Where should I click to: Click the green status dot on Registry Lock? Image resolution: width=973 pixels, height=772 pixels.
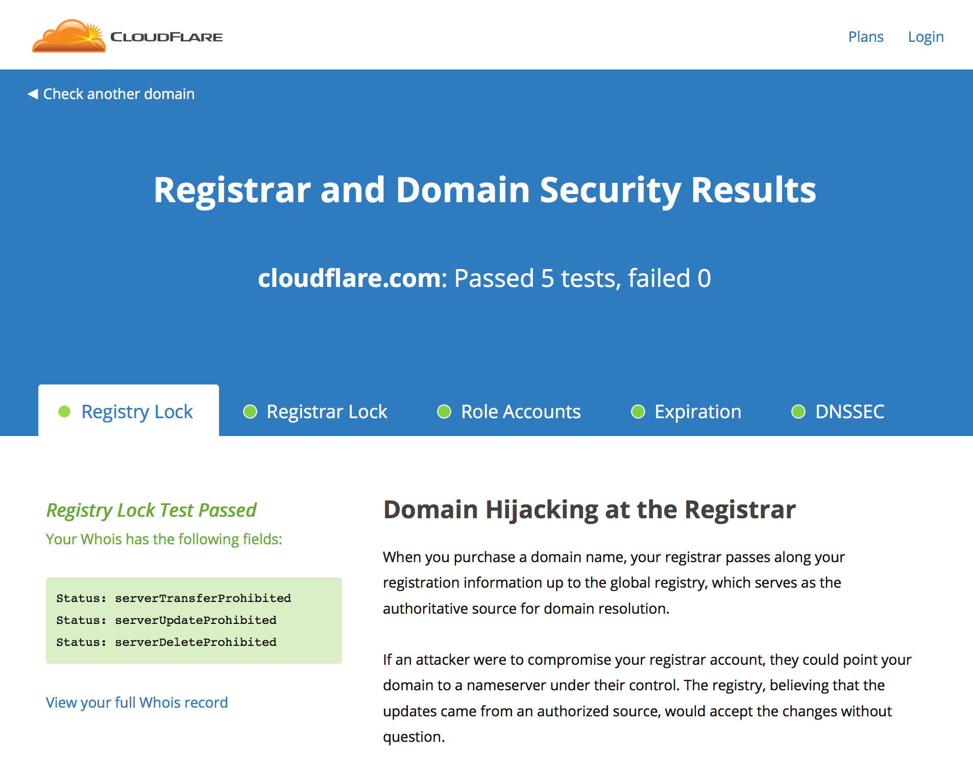click(64, 412)
